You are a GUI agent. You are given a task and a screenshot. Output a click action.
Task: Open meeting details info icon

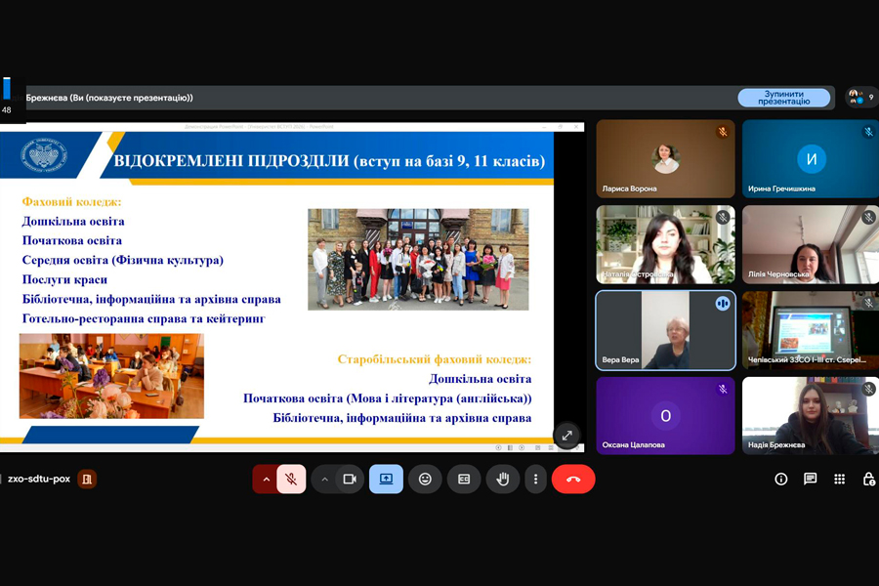(780, 480)
